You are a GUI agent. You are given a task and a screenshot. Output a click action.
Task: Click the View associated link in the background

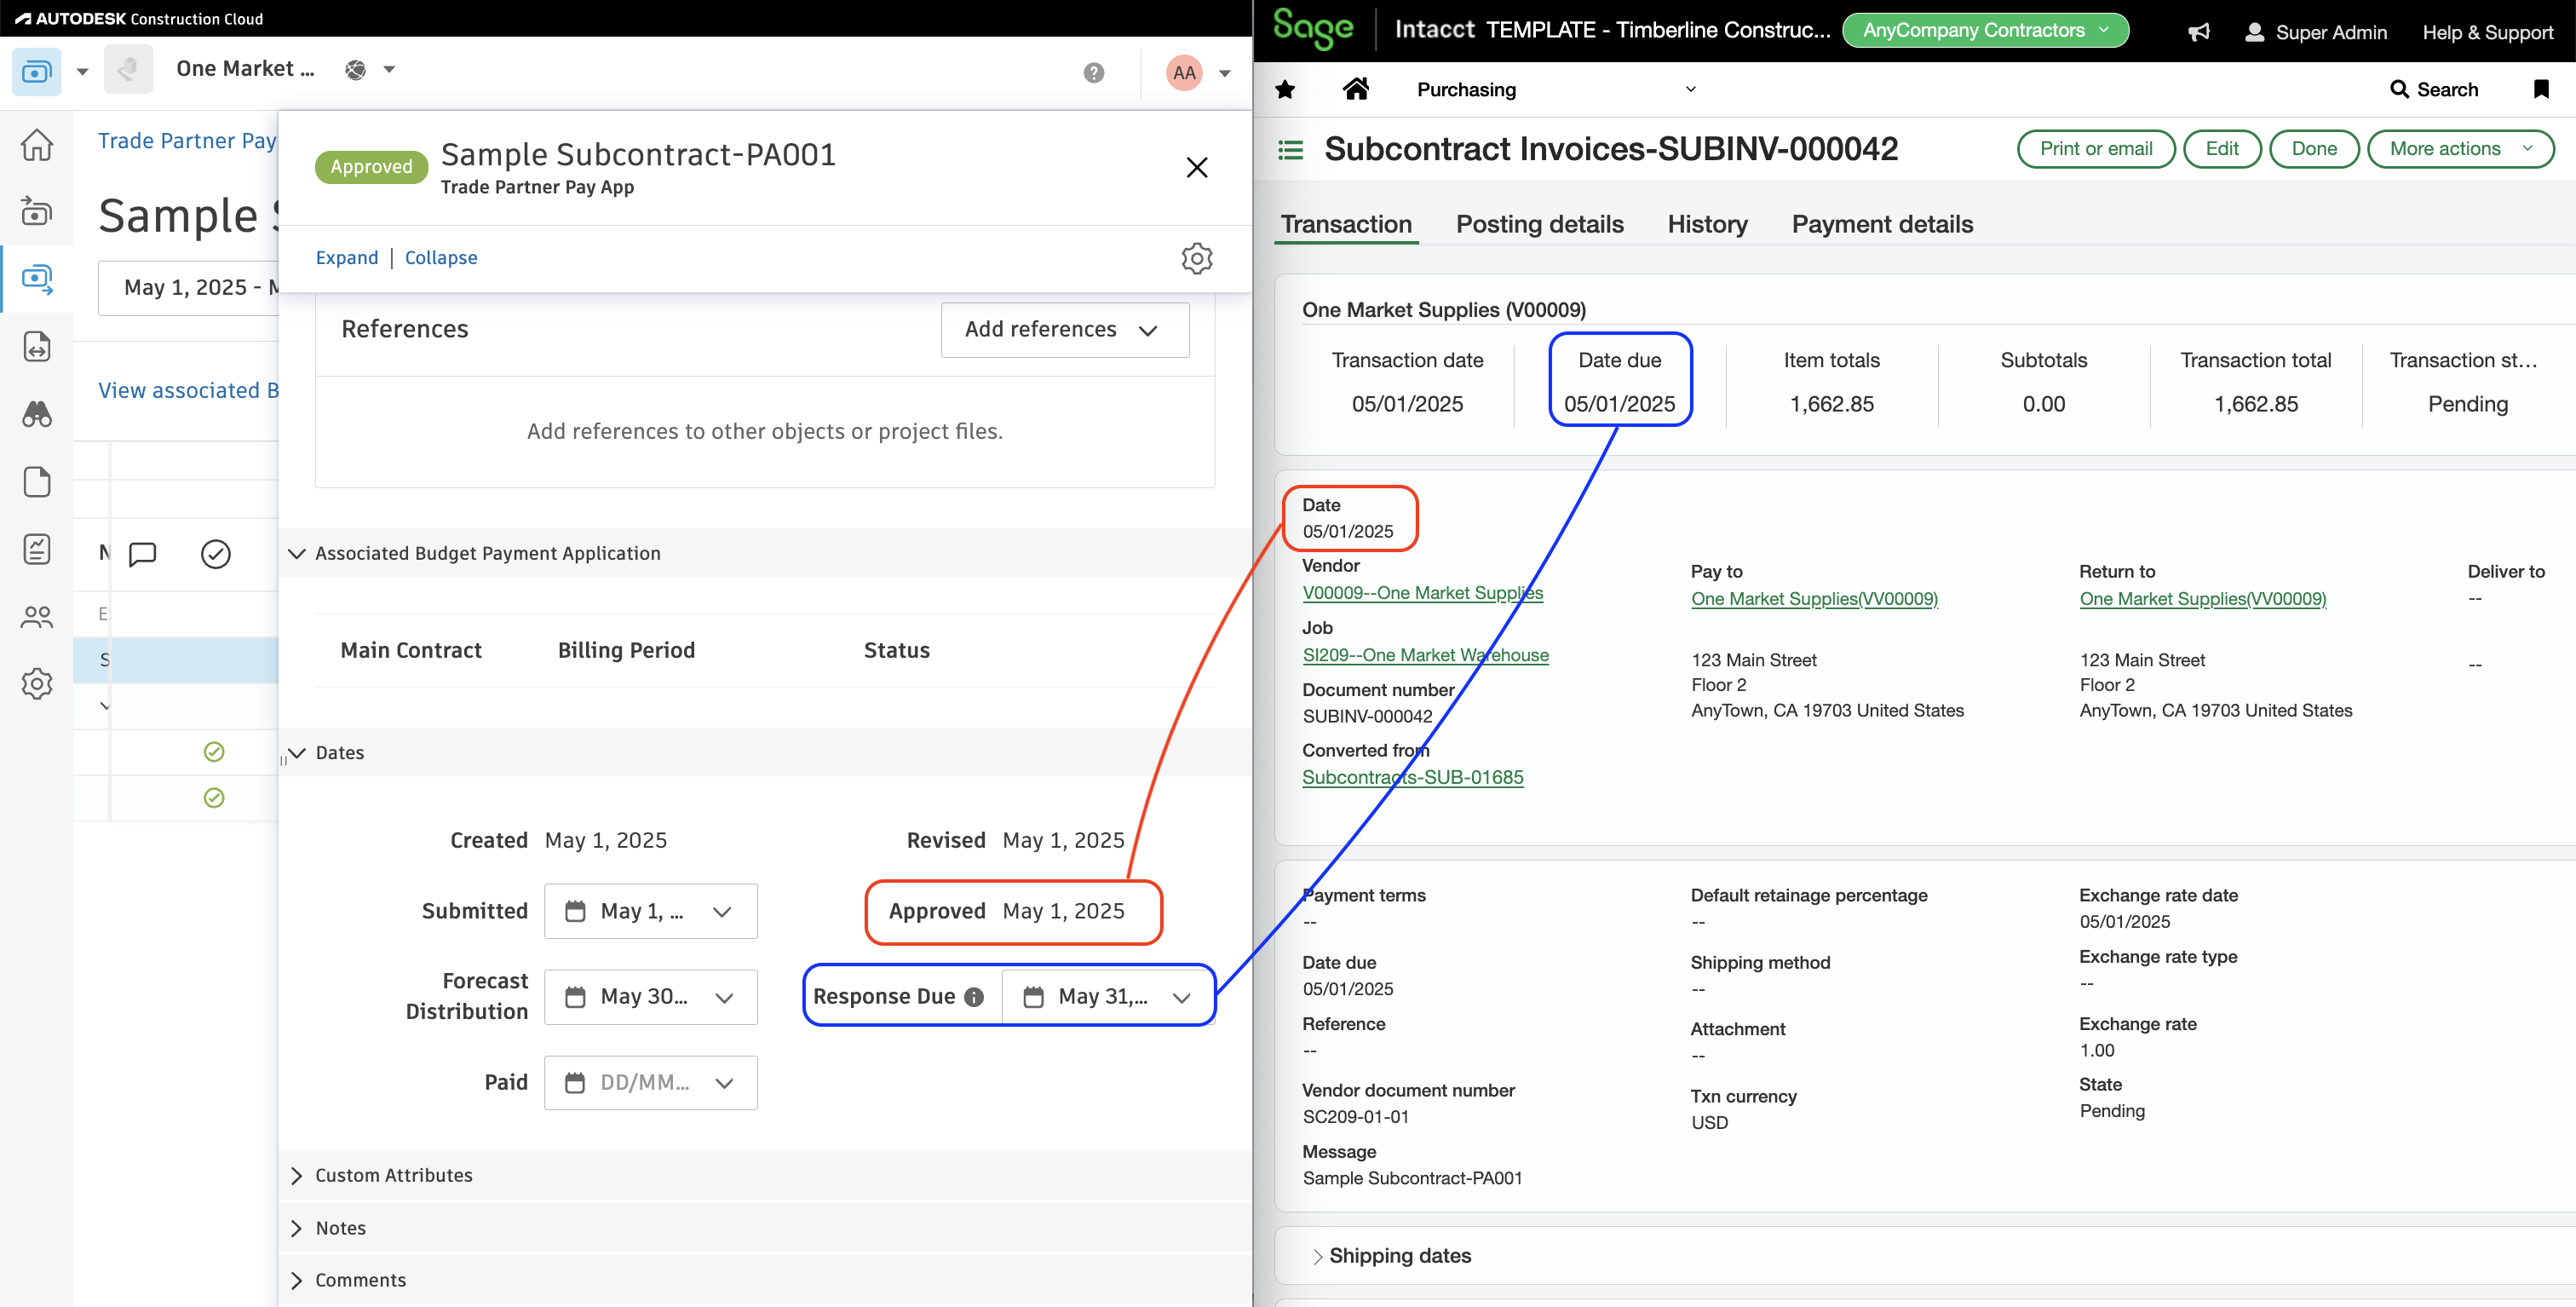click(188, 391)
